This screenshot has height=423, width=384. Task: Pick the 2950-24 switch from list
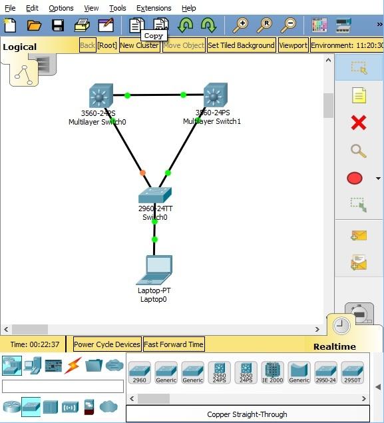326,372
